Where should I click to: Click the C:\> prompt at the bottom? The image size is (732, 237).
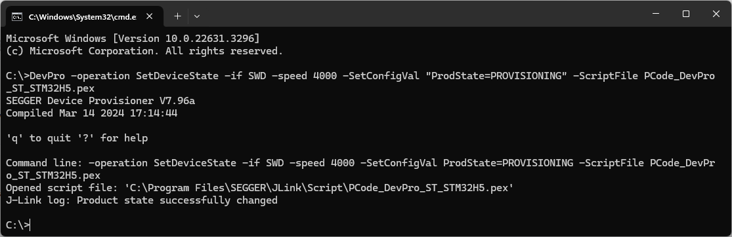[18, 225]
